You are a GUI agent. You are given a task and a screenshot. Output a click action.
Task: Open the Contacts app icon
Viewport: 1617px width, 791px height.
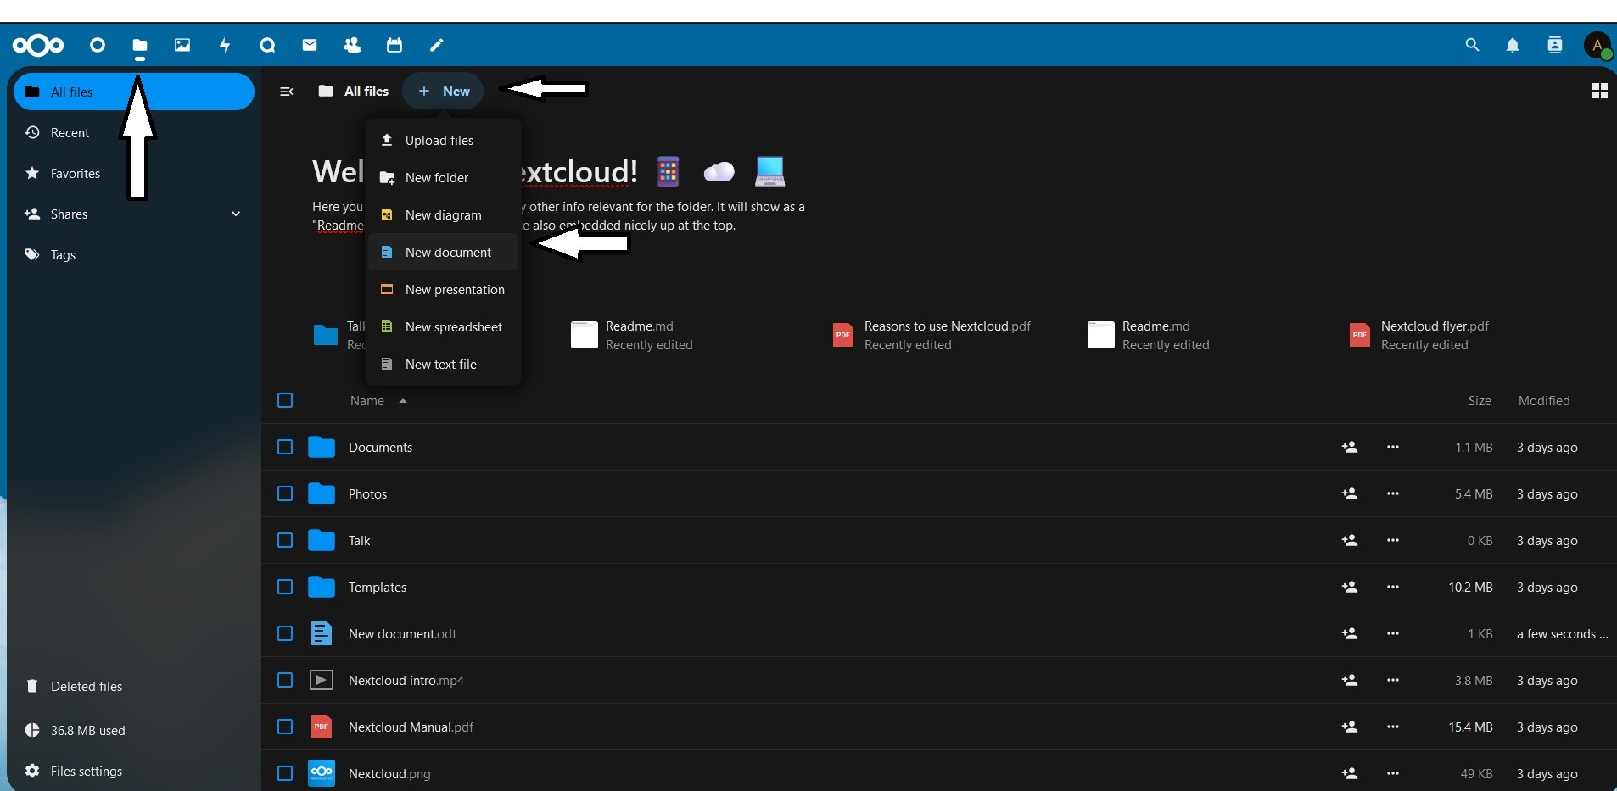(x=352, y=45)
